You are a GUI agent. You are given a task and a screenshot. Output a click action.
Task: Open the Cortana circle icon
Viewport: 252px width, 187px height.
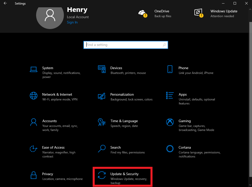pos(170,149)
